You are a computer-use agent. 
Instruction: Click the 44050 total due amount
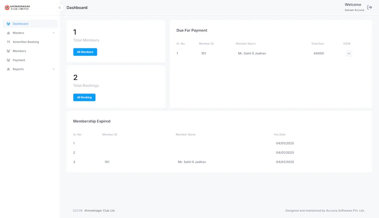(319, 53)
